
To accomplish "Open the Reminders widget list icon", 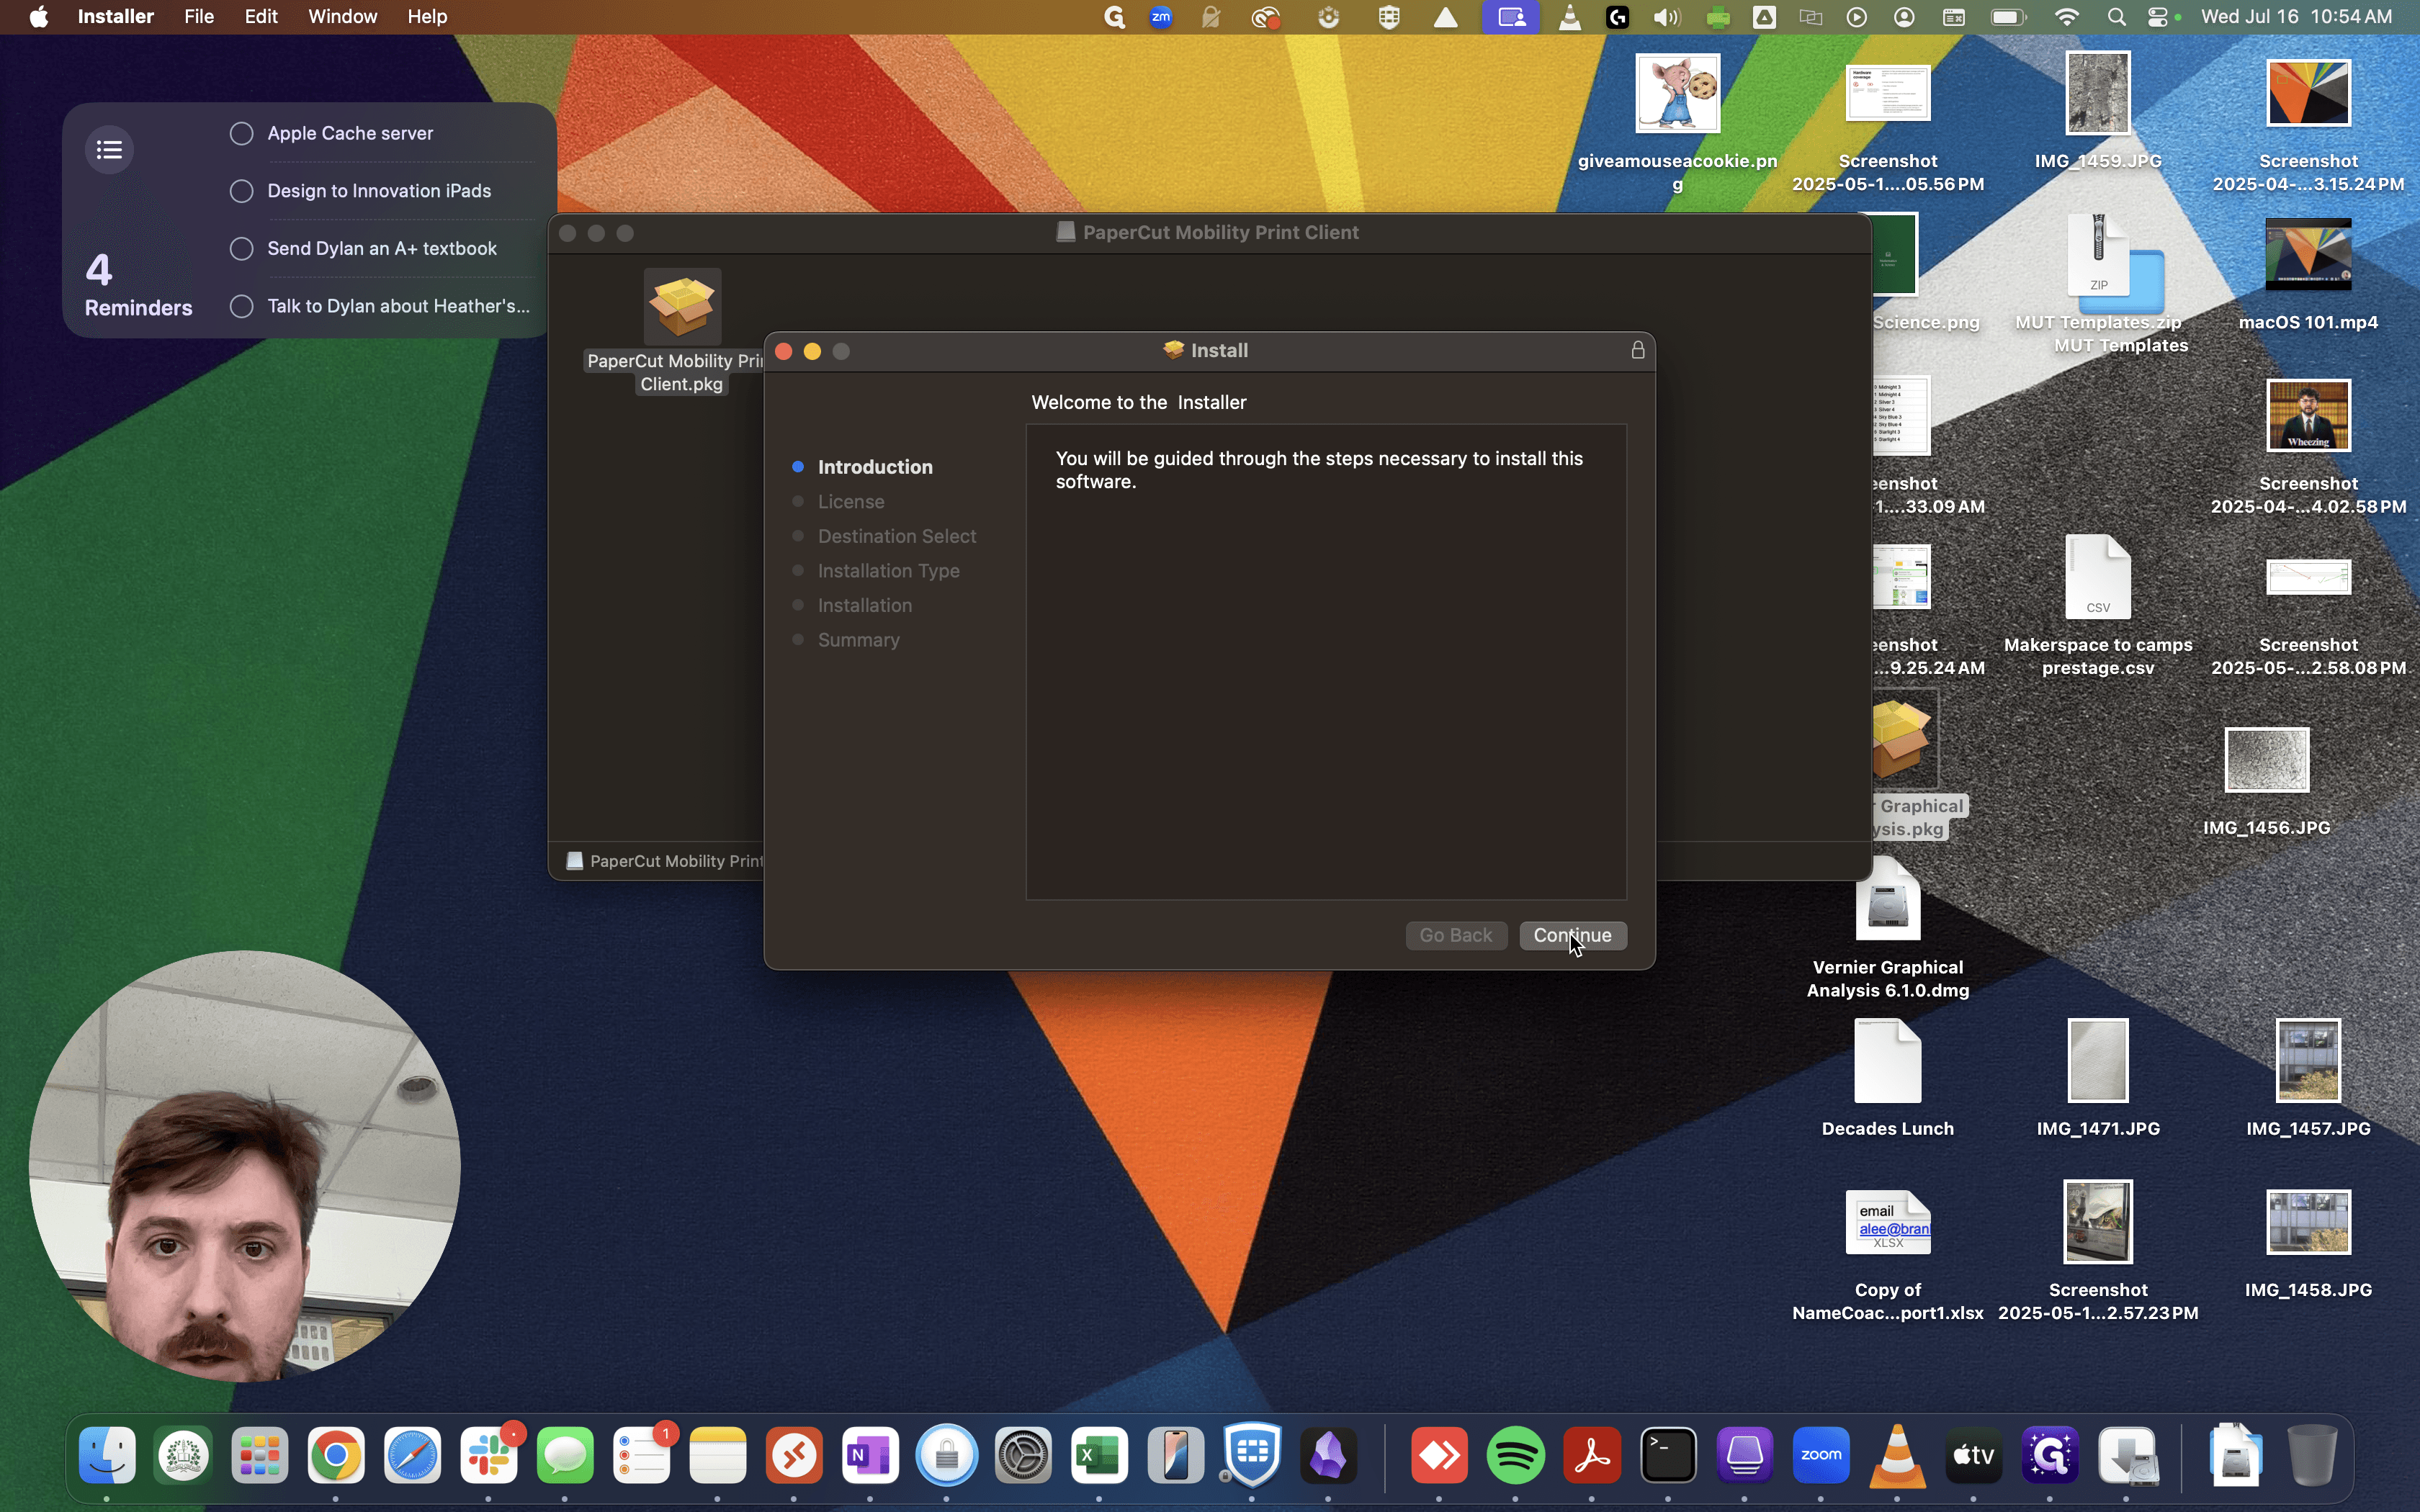I will point(110,150).
